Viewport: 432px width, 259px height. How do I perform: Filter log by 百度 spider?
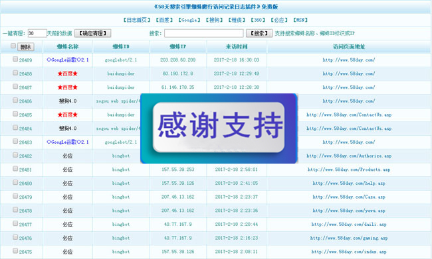(x=164, y=20)
